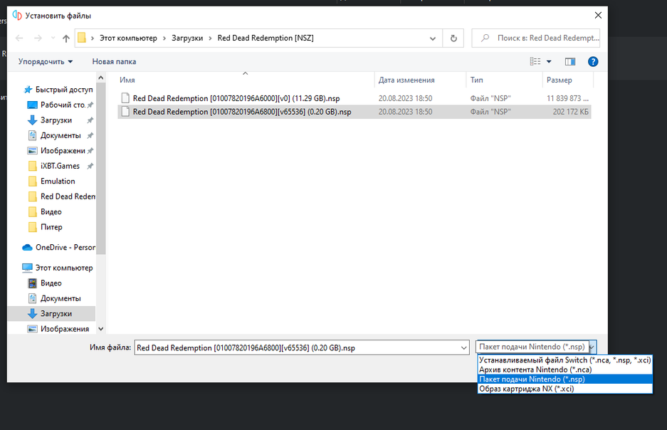Screen dimensions: 667x430
Task: Click pin icon next to iXBT.Games
Action: click(x=90, y=167)
